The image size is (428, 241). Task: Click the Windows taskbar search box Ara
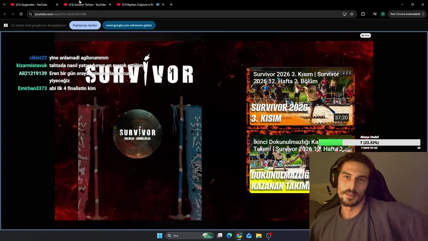click(190, 236)
